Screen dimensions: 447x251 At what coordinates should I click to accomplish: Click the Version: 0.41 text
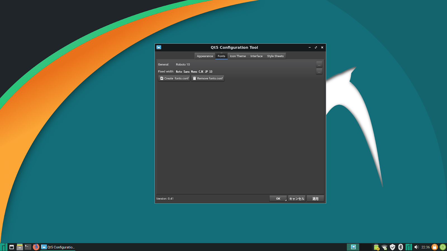165,199
